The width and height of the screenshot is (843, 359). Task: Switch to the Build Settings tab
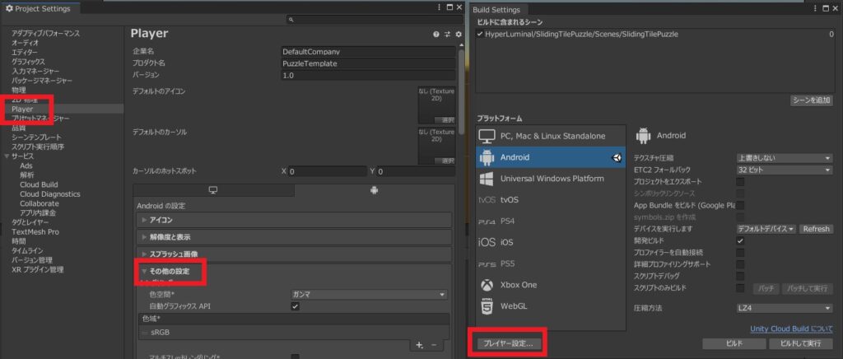pyautogui.click(x=496, y=10)
